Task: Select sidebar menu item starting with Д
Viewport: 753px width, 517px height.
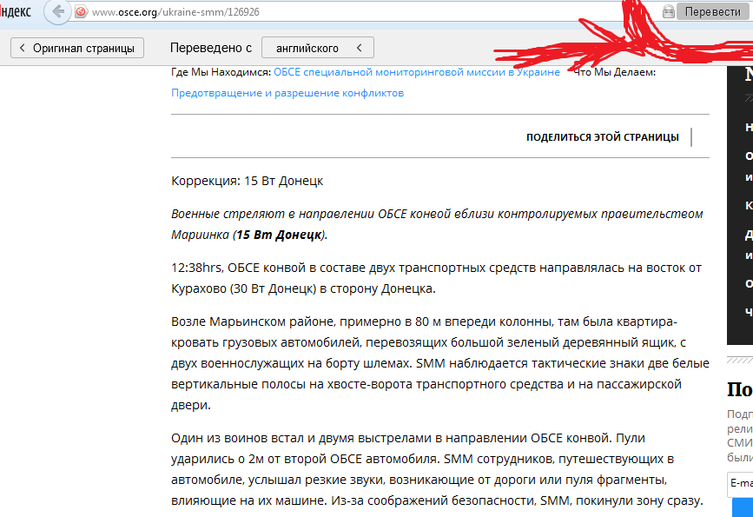Action: [748, 235]
